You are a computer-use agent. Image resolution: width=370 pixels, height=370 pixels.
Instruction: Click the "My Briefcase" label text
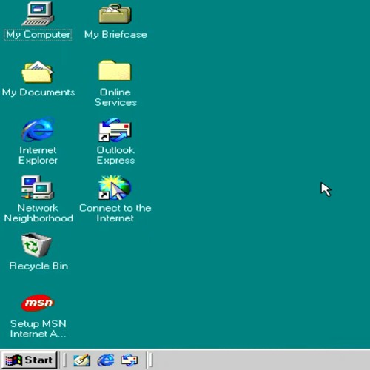tap(115, 35)
